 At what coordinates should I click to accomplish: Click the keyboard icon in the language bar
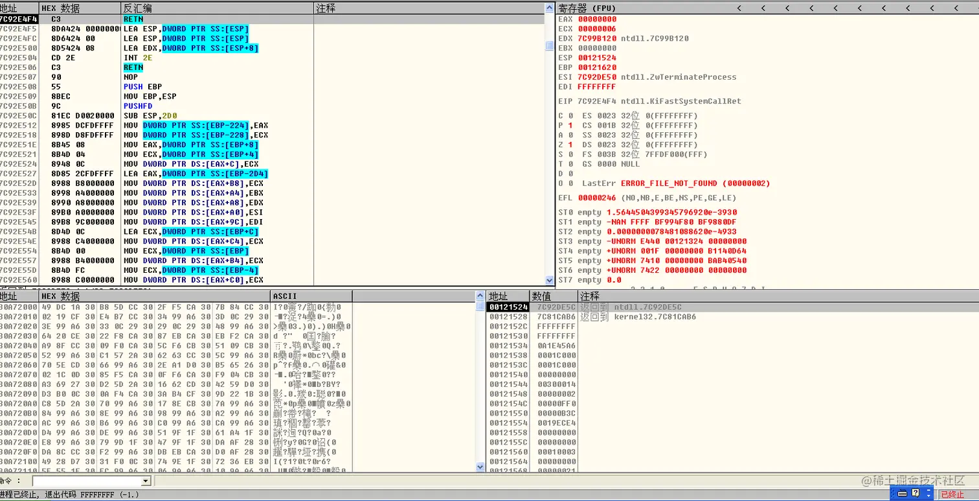(x=902, y=493)
